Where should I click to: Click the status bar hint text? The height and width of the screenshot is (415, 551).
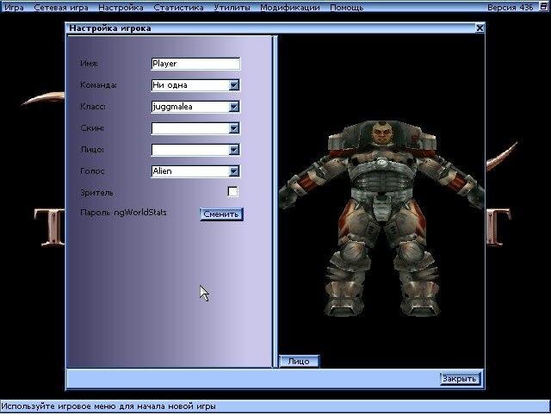point(108,406)
